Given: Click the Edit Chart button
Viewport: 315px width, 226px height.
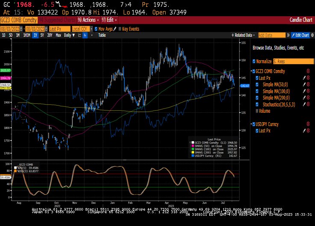Looking at the screenshot, I should coord(300,35).
